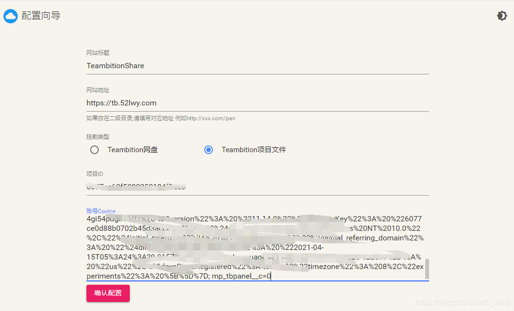The height and width of the screenshot is (311, 514).
Task: Click the 网站标题 label
Action: [x=98, y=53]
